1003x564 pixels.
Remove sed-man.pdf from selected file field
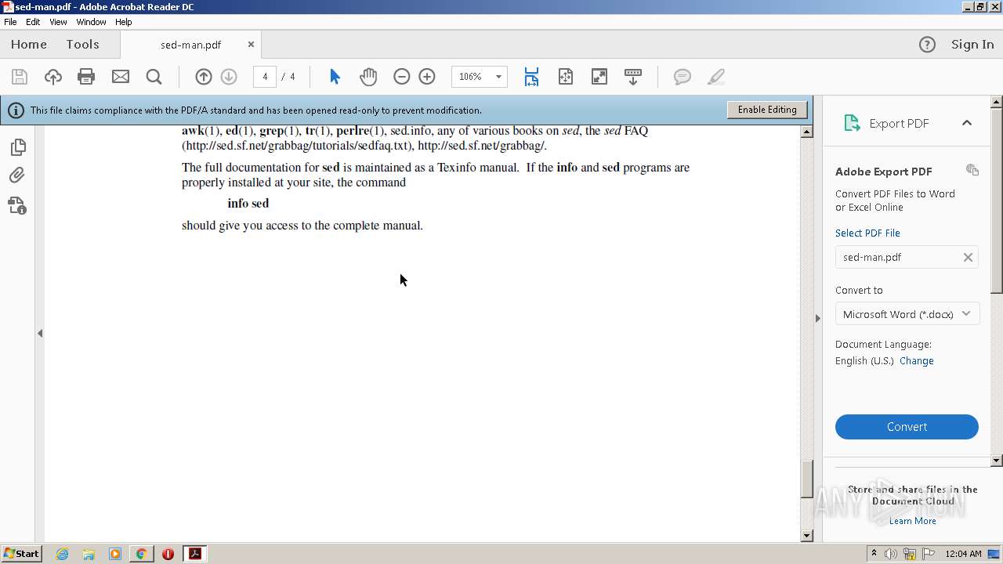pos(968,257)
